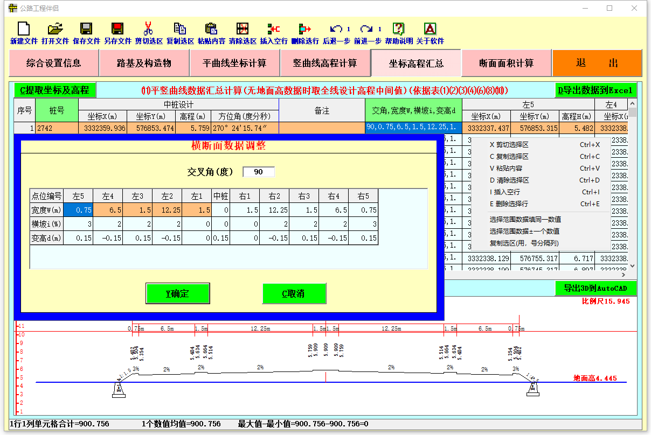
Task: Paste content using 粘贴内容 icon
Action: 211,29
